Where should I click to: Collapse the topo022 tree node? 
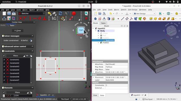point(93,28)
